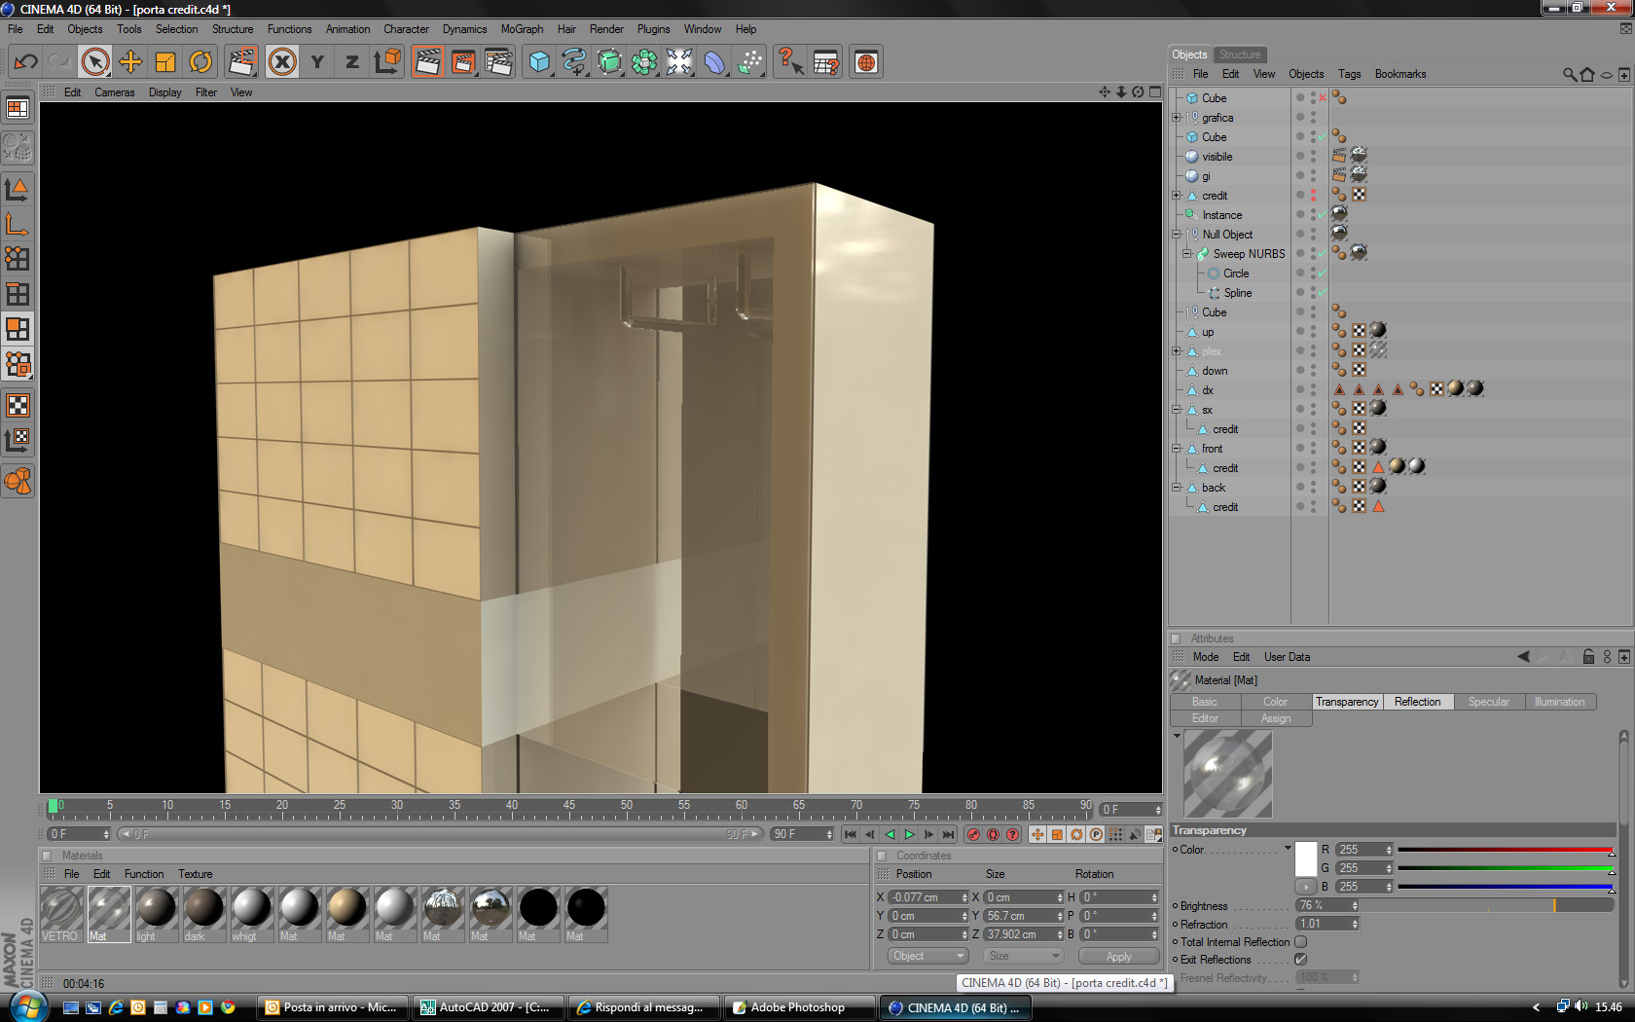Click Render in Picture Viewer icon

click(x=463, y=62)
